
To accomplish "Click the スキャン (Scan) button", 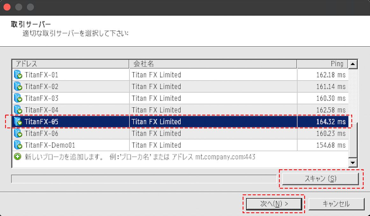I will pos(320,179).
